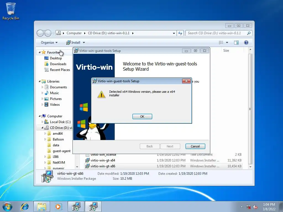Select Favorites in navigation pane

coord(53,52)
